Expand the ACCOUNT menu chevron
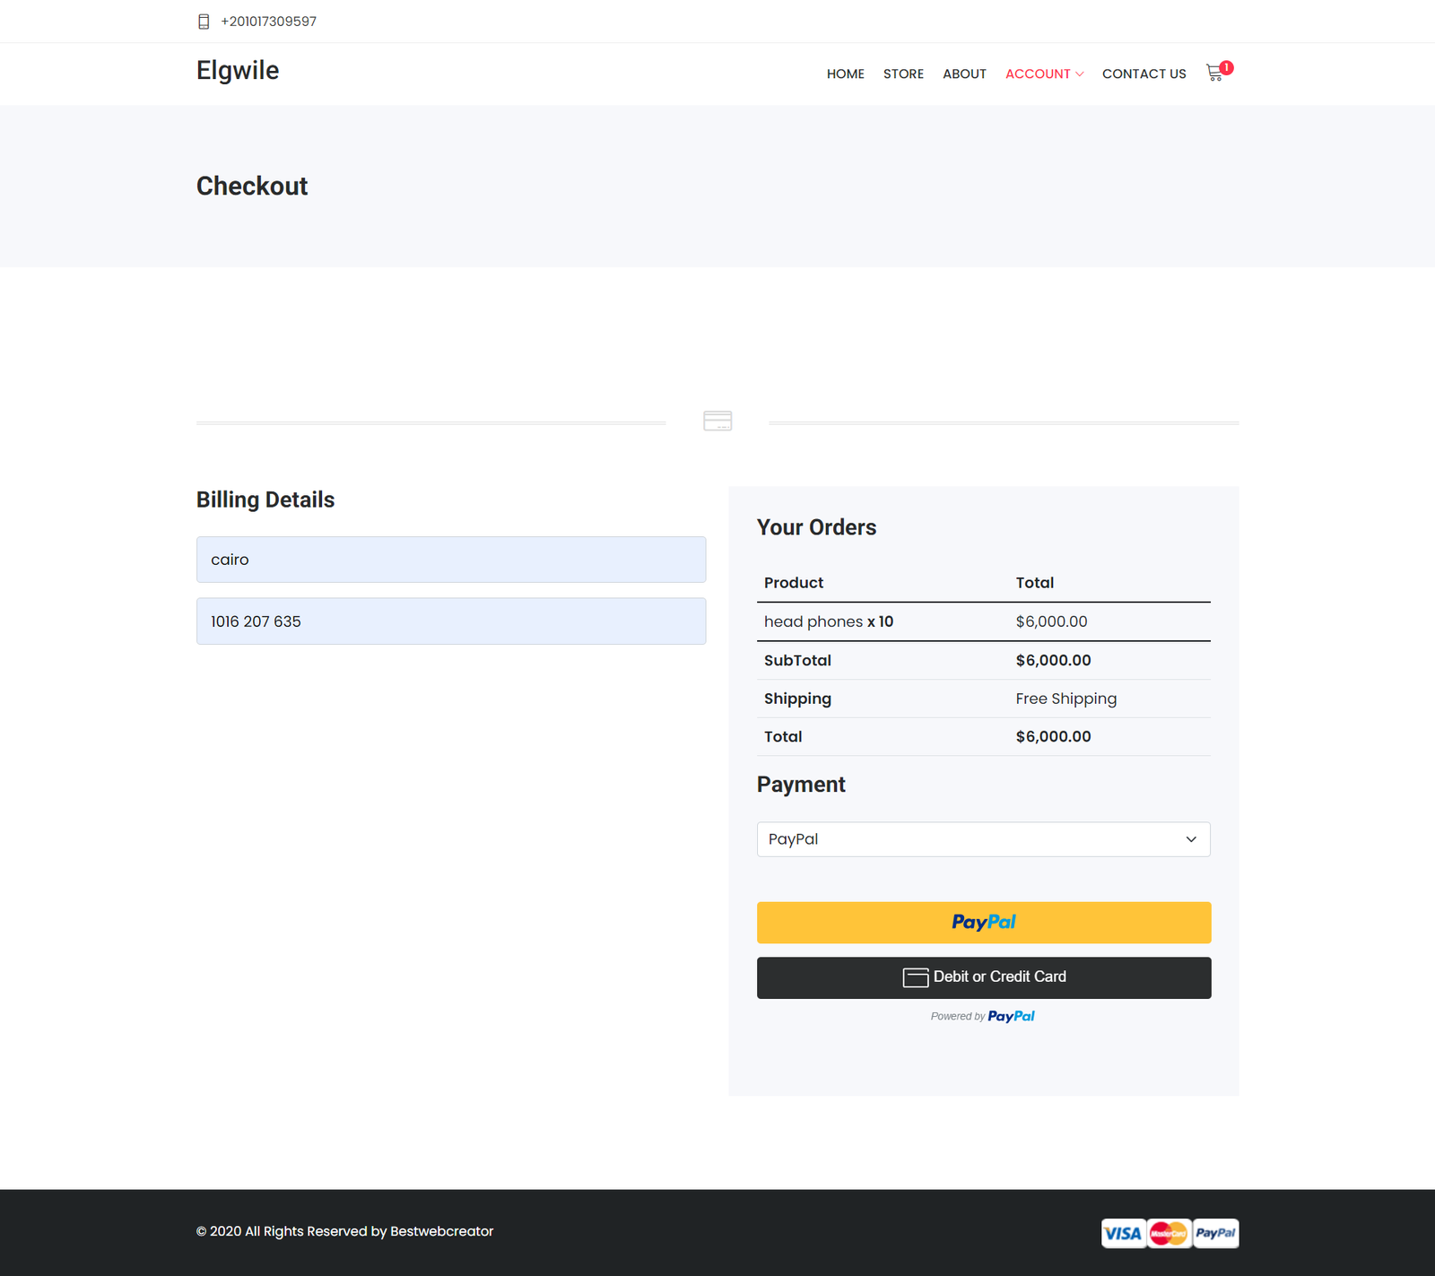 [1080, 74]
